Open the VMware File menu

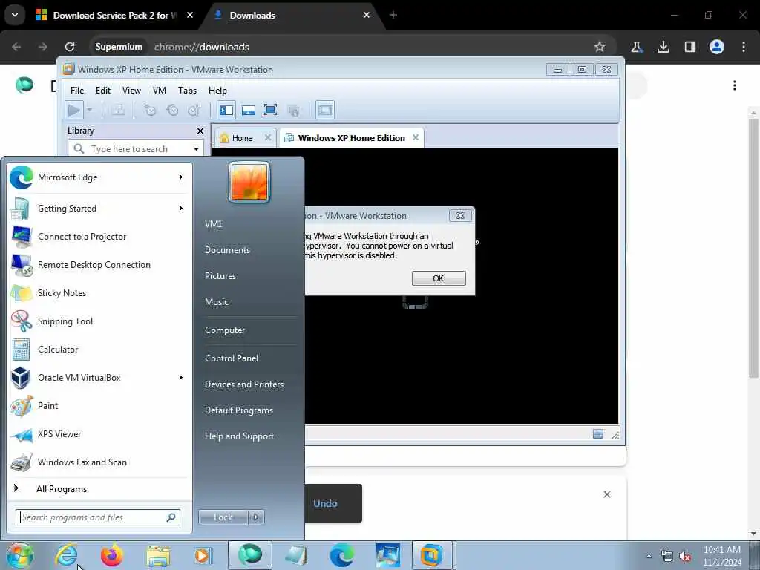click(x=77, y=90)
